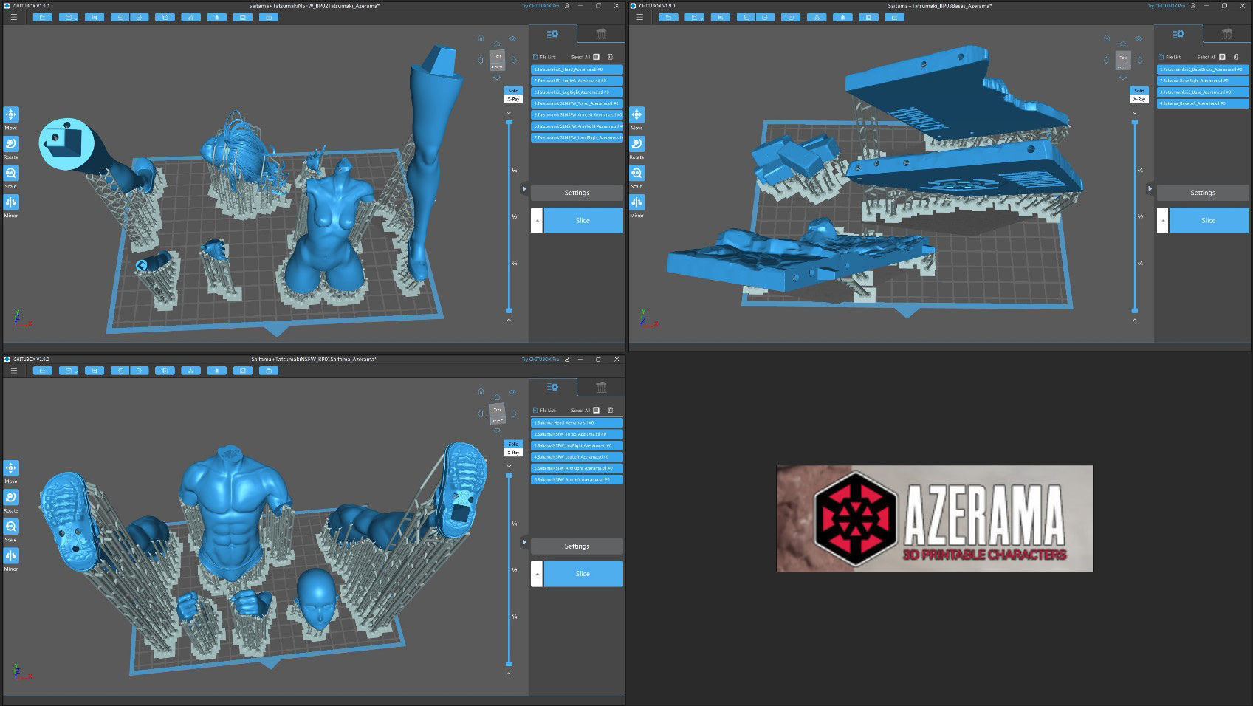1253x706 pixels.
Task: Expand the side panel arrow in the BP01Saitama window
Action: 524,543
